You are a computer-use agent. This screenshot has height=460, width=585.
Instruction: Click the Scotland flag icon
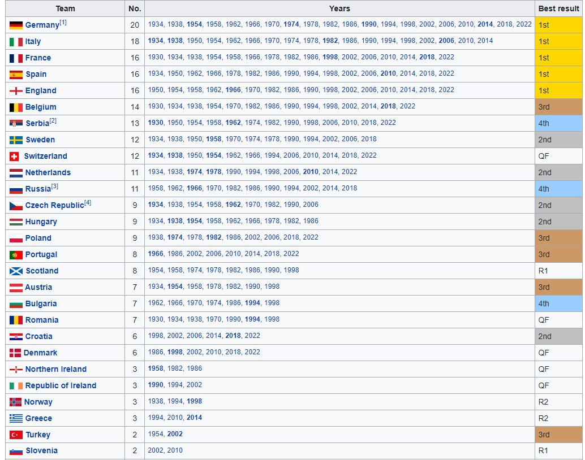[x=16, y=271]
